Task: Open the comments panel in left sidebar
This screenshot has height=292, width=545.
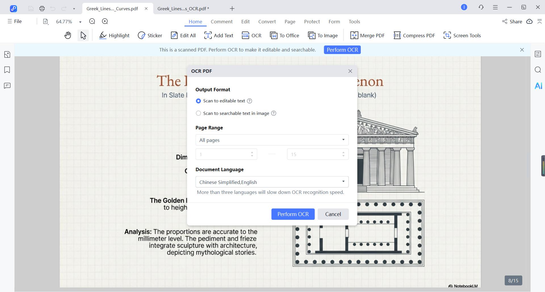Action: pyautogui.click(x=7, y=86)
